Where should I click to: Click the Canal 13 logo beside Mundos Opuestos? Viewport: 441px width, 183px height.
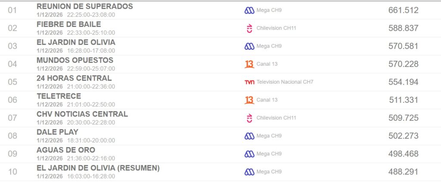249,64
